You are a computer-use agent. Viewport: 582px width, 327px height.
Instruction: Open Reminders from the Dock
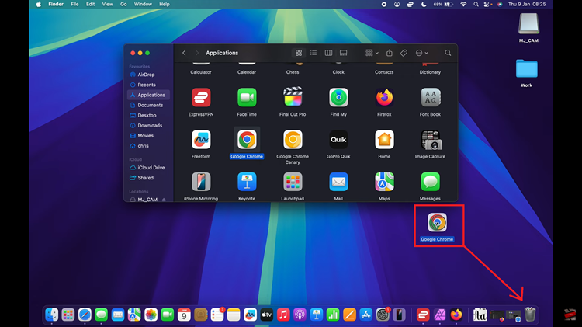pos(217,315)
